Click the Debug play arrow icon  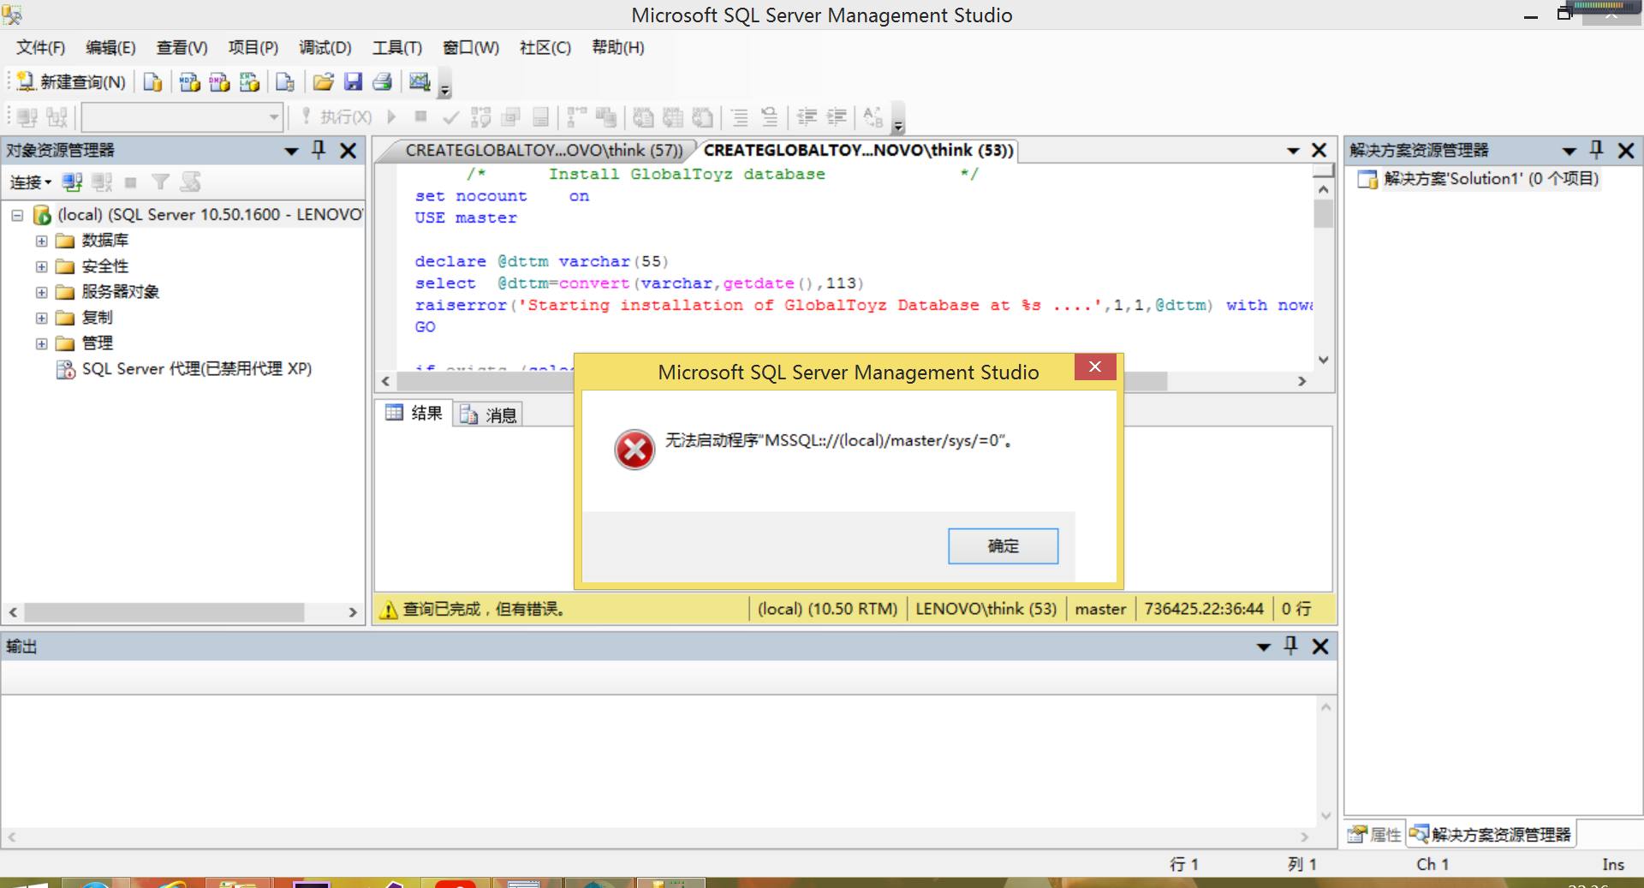(391, 116)
